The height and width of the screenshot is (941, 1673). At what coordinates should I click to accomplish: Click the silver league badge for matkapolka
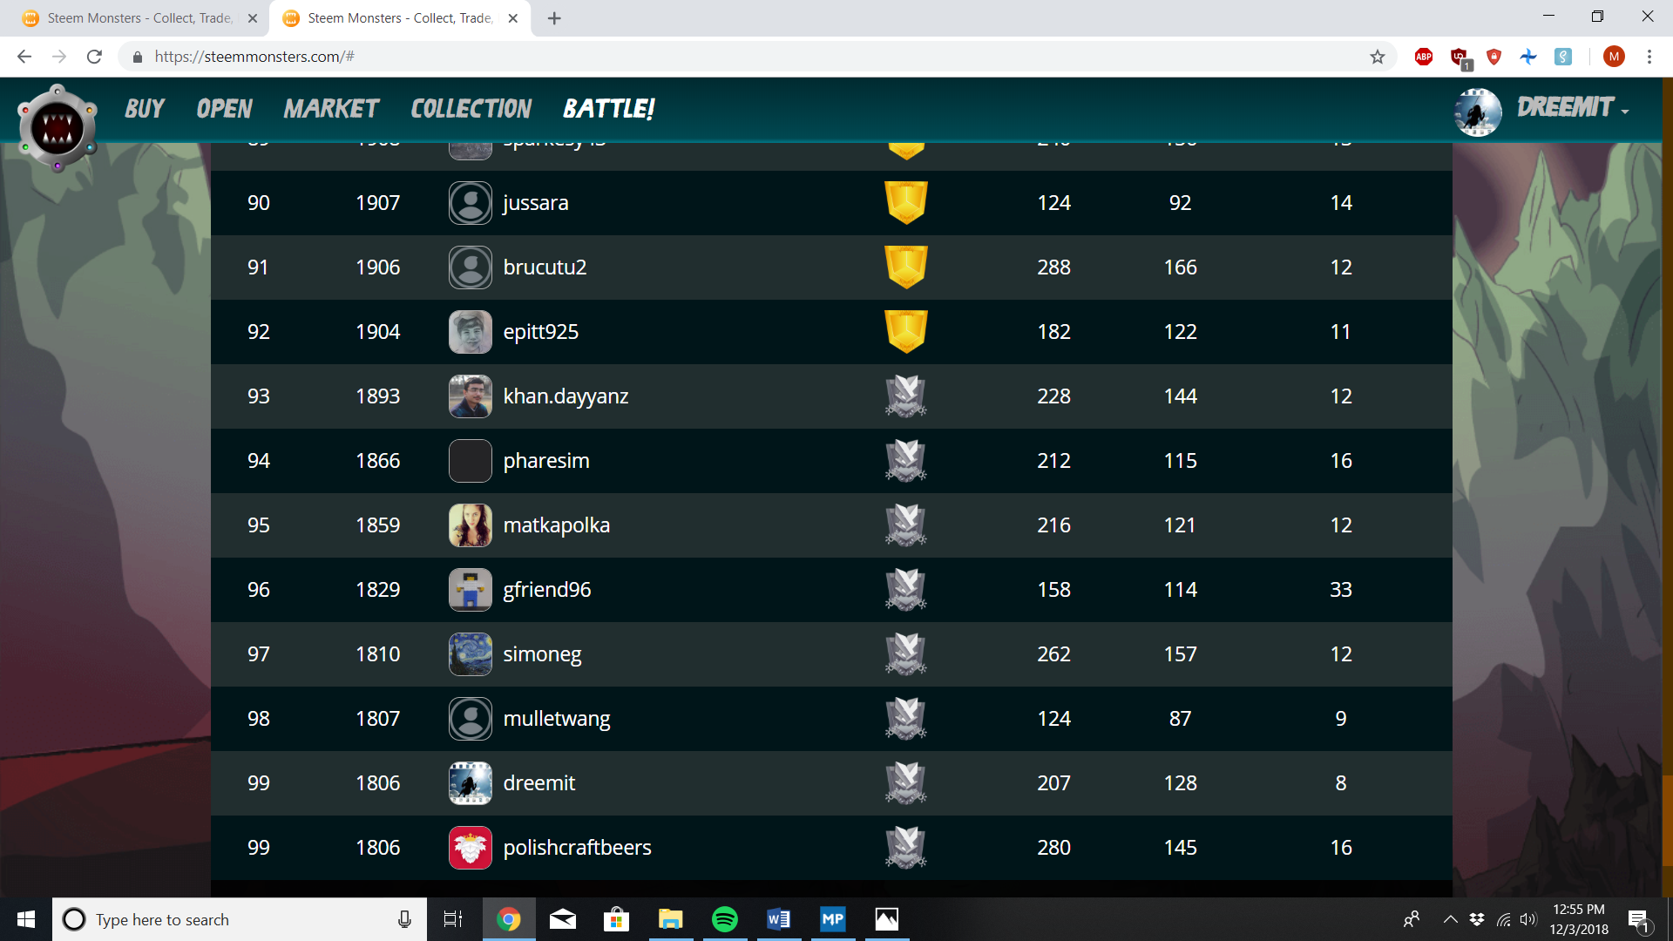pyautogui.click(x=906, y=525)
